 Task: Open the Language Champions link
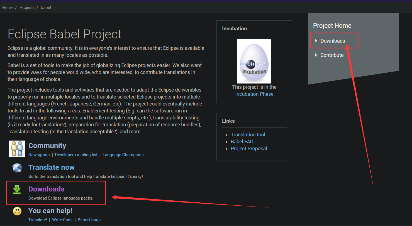click(x=123, y=155)
